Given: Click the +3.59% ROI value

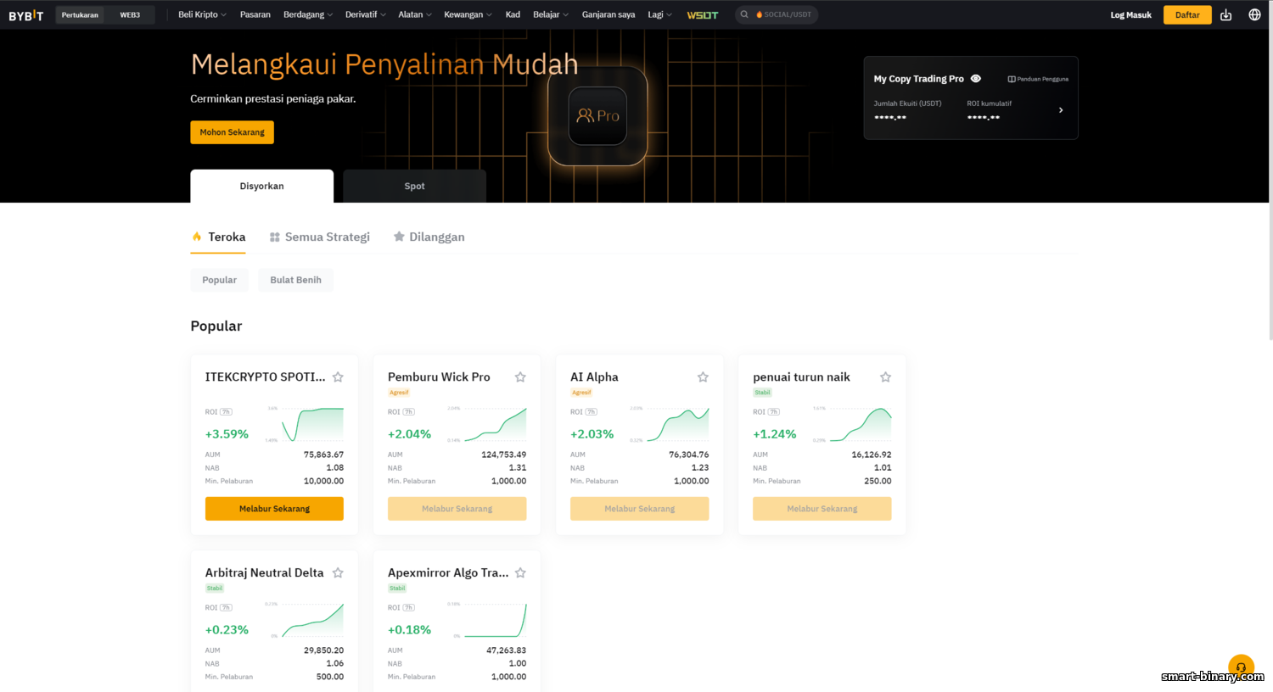Looking at the screenshot, I should (227, 433).
